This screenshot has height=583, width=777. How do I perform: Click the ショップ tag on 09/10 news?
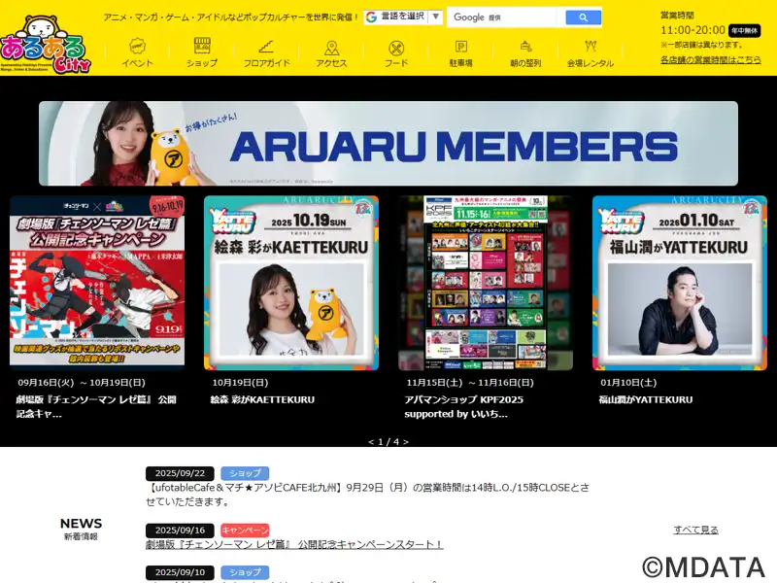[x=245, y=572]
